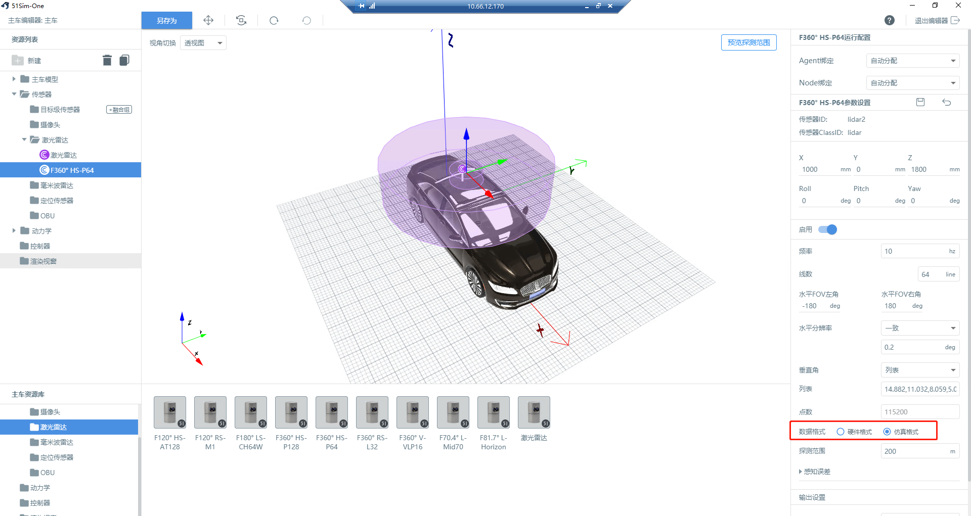This screenshot has width=971, height=516.
Task: Click the redo circular arrow icon
Action: pyautogui.click(x=274, y=20)
